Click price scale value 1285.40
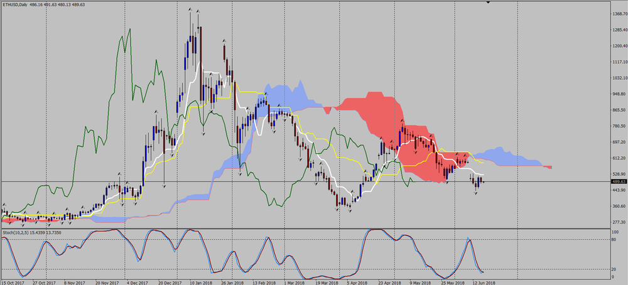This screenshot has width=628, height=285. 619,30
